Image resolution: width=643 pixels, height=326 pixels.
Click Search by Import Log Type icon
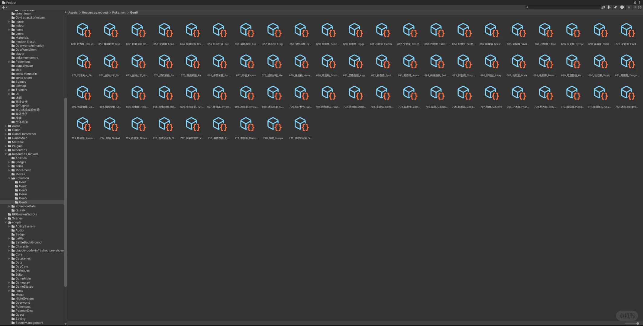[x=622, y=7]
